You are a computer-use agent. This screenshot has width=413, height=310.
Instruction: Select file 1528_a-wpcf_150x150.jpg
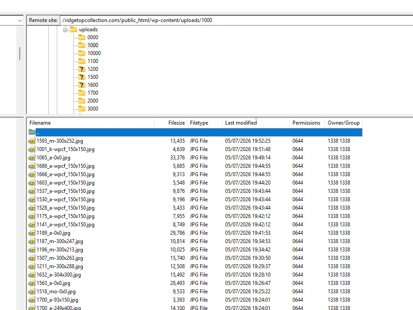(66, 208)
